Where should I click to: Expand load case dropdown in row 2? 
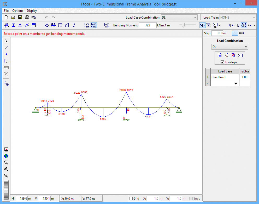(x=236, y=83)
